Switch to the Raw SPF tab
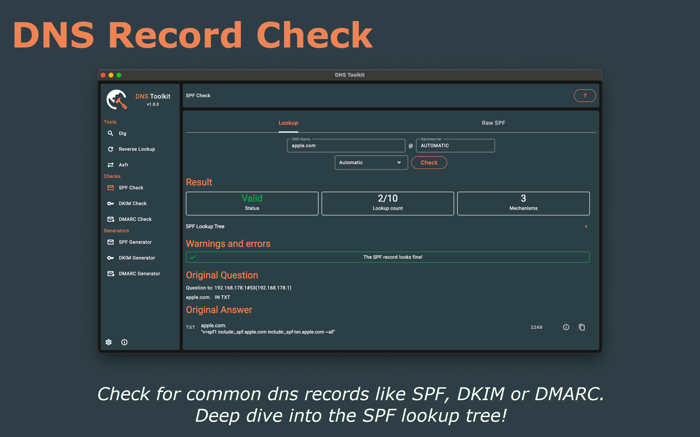 (493, 123)
